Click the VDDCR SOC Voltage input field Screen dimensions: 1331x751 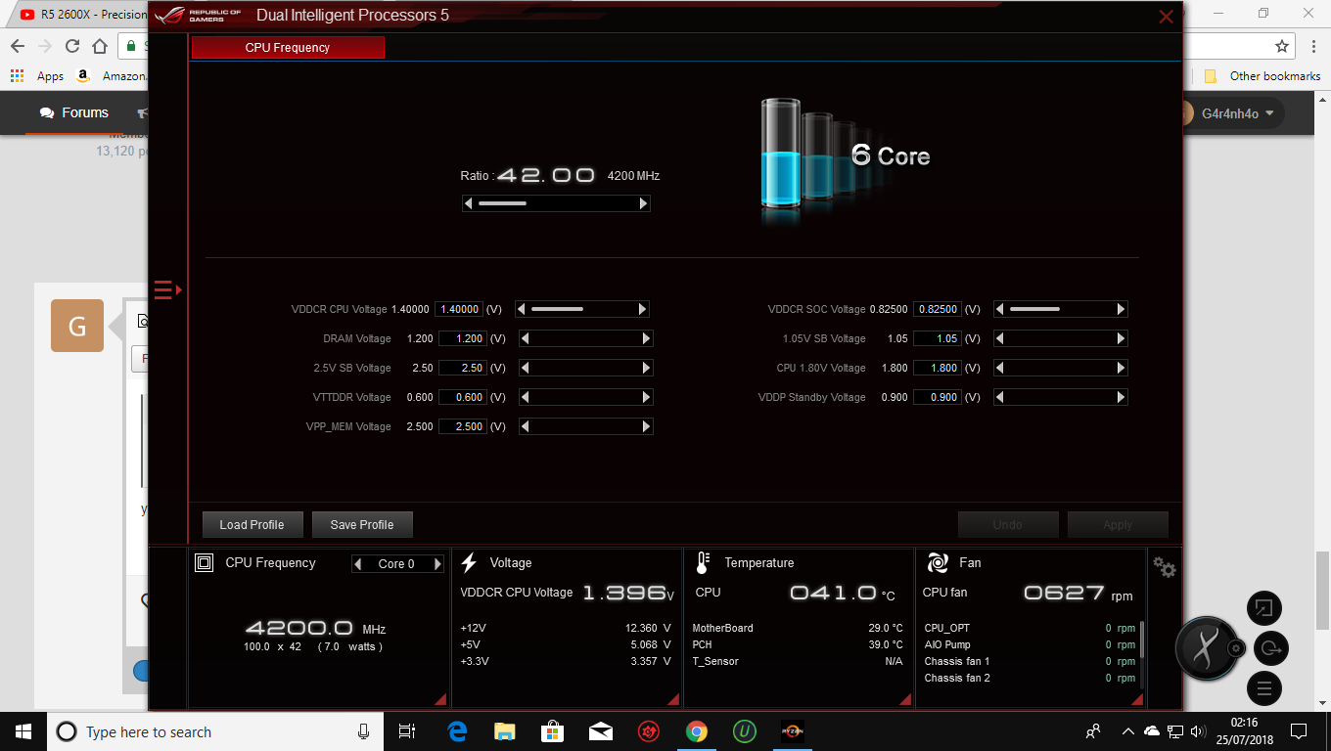[x=938, y=309]
